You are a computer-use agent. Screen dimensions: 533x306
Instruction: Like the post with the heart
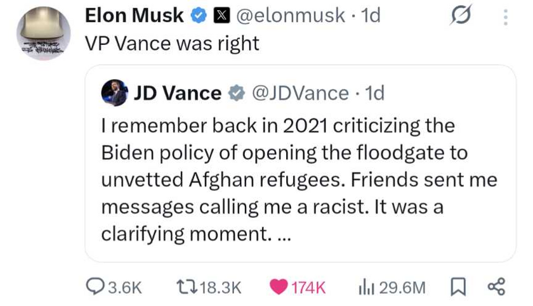click(x=279, y=288)
